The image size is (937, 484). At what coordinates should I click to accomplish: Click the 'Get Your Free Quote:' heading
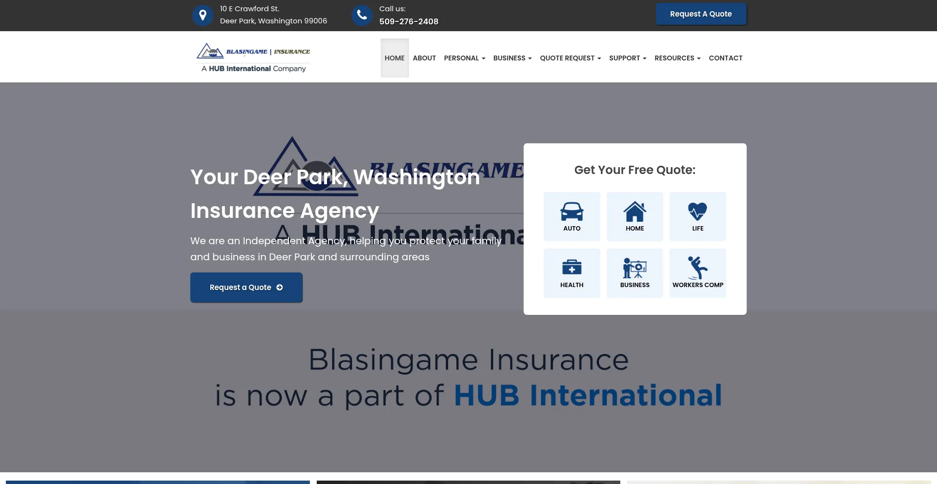635,170
